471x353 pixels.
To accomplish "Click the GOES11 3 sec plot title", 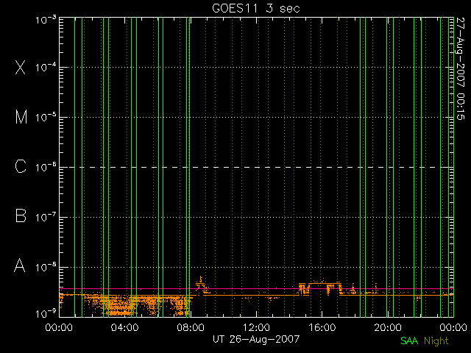I will click(256, 8).
